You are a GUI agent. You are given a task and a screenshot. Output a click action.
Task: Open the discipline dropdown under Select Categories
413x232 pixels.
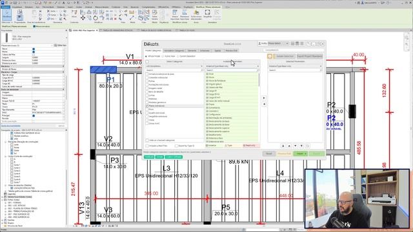point(174,66)
